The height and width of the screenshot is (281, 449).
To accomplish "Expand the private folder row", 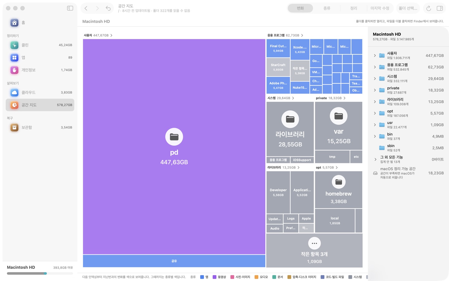I will (375, 90).
